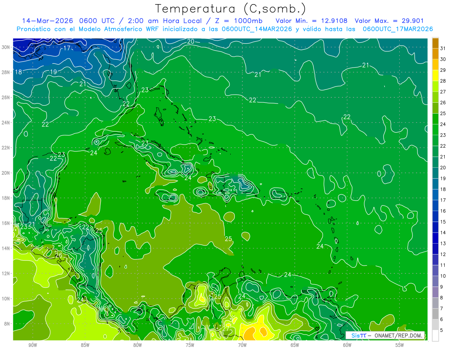Click the orange legend swatch between 30 and 31
453x350 pixels.
point(435,54)
